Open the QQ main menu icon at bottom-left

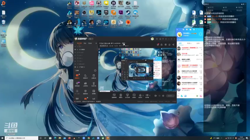(178, 96)
